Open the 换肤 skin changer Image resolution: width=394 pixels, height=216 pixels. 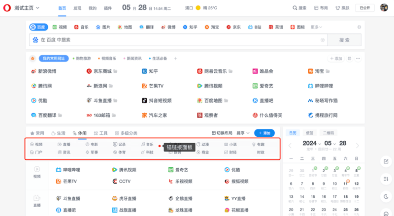coord(342,8)
